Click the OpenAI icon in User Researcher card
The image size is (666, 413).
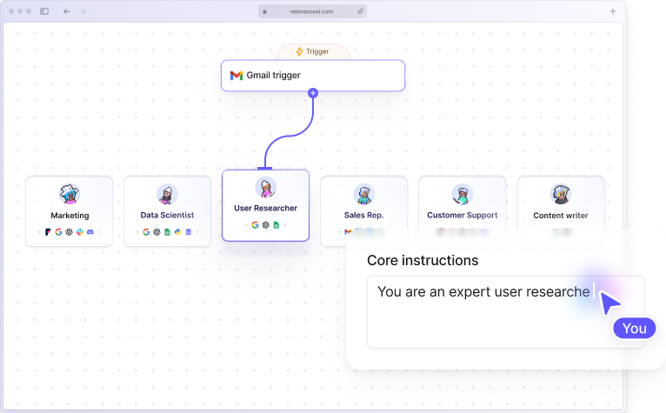tap(266, 225)
